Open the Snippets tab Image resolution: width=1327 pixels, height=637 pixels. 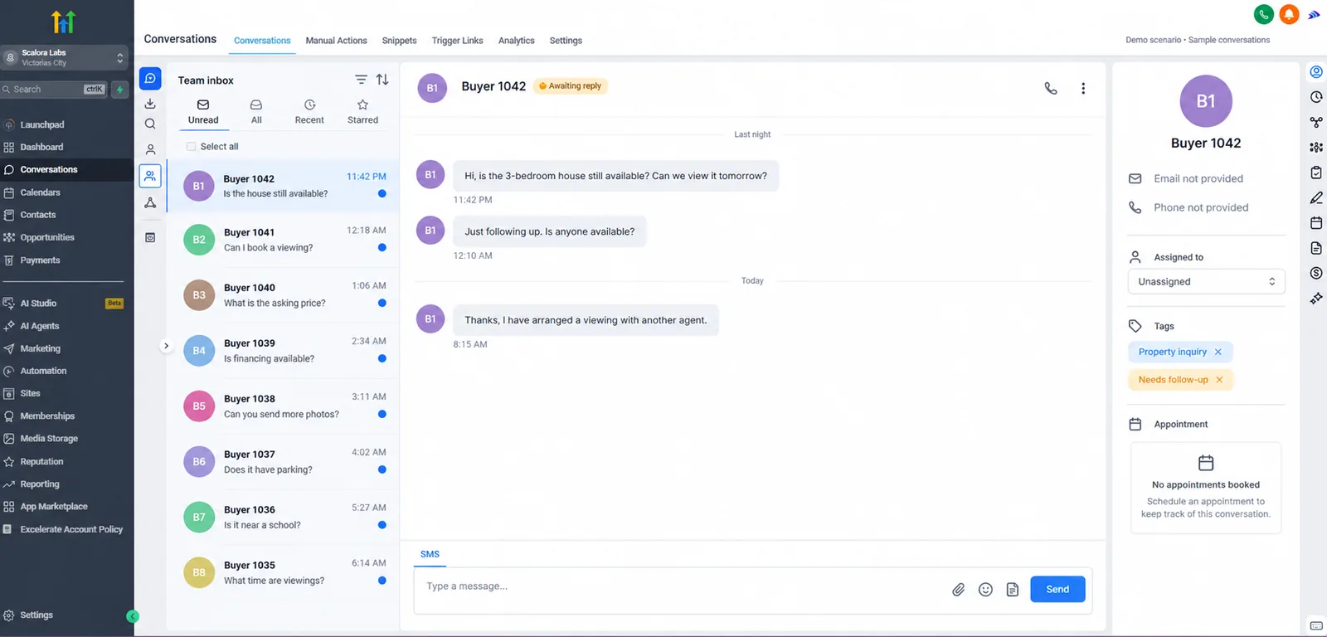[399, 41]
